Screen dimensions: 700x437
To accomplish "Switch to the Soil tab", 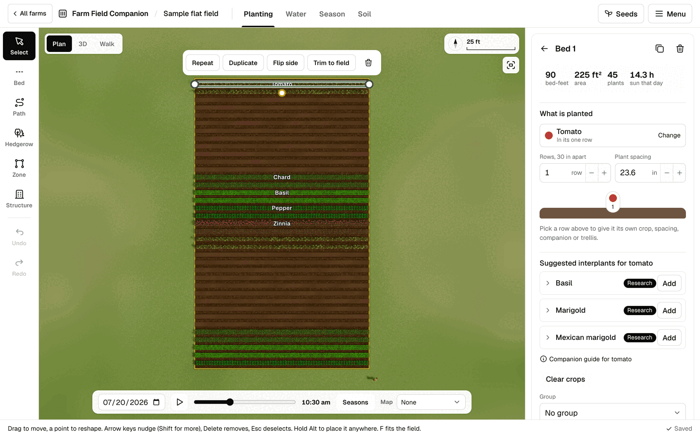I will pos(365,14).
